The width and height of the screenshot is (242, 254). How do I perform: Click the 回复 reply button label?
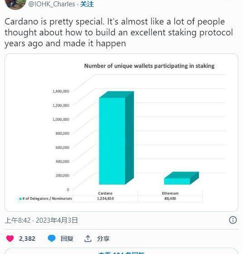tap(67, 239)
